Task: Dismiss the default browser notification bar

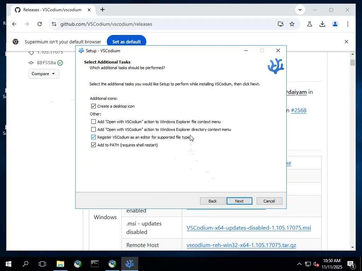Action: coord(346,42)
